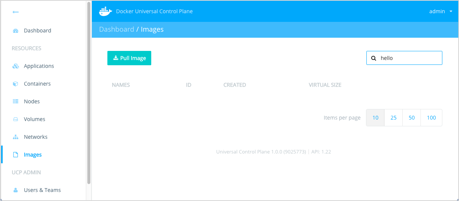Image resolution: width=459 pixels, height=201 pixels.
Task: Show 10 items per page
Action: click(x=375, y=118)
